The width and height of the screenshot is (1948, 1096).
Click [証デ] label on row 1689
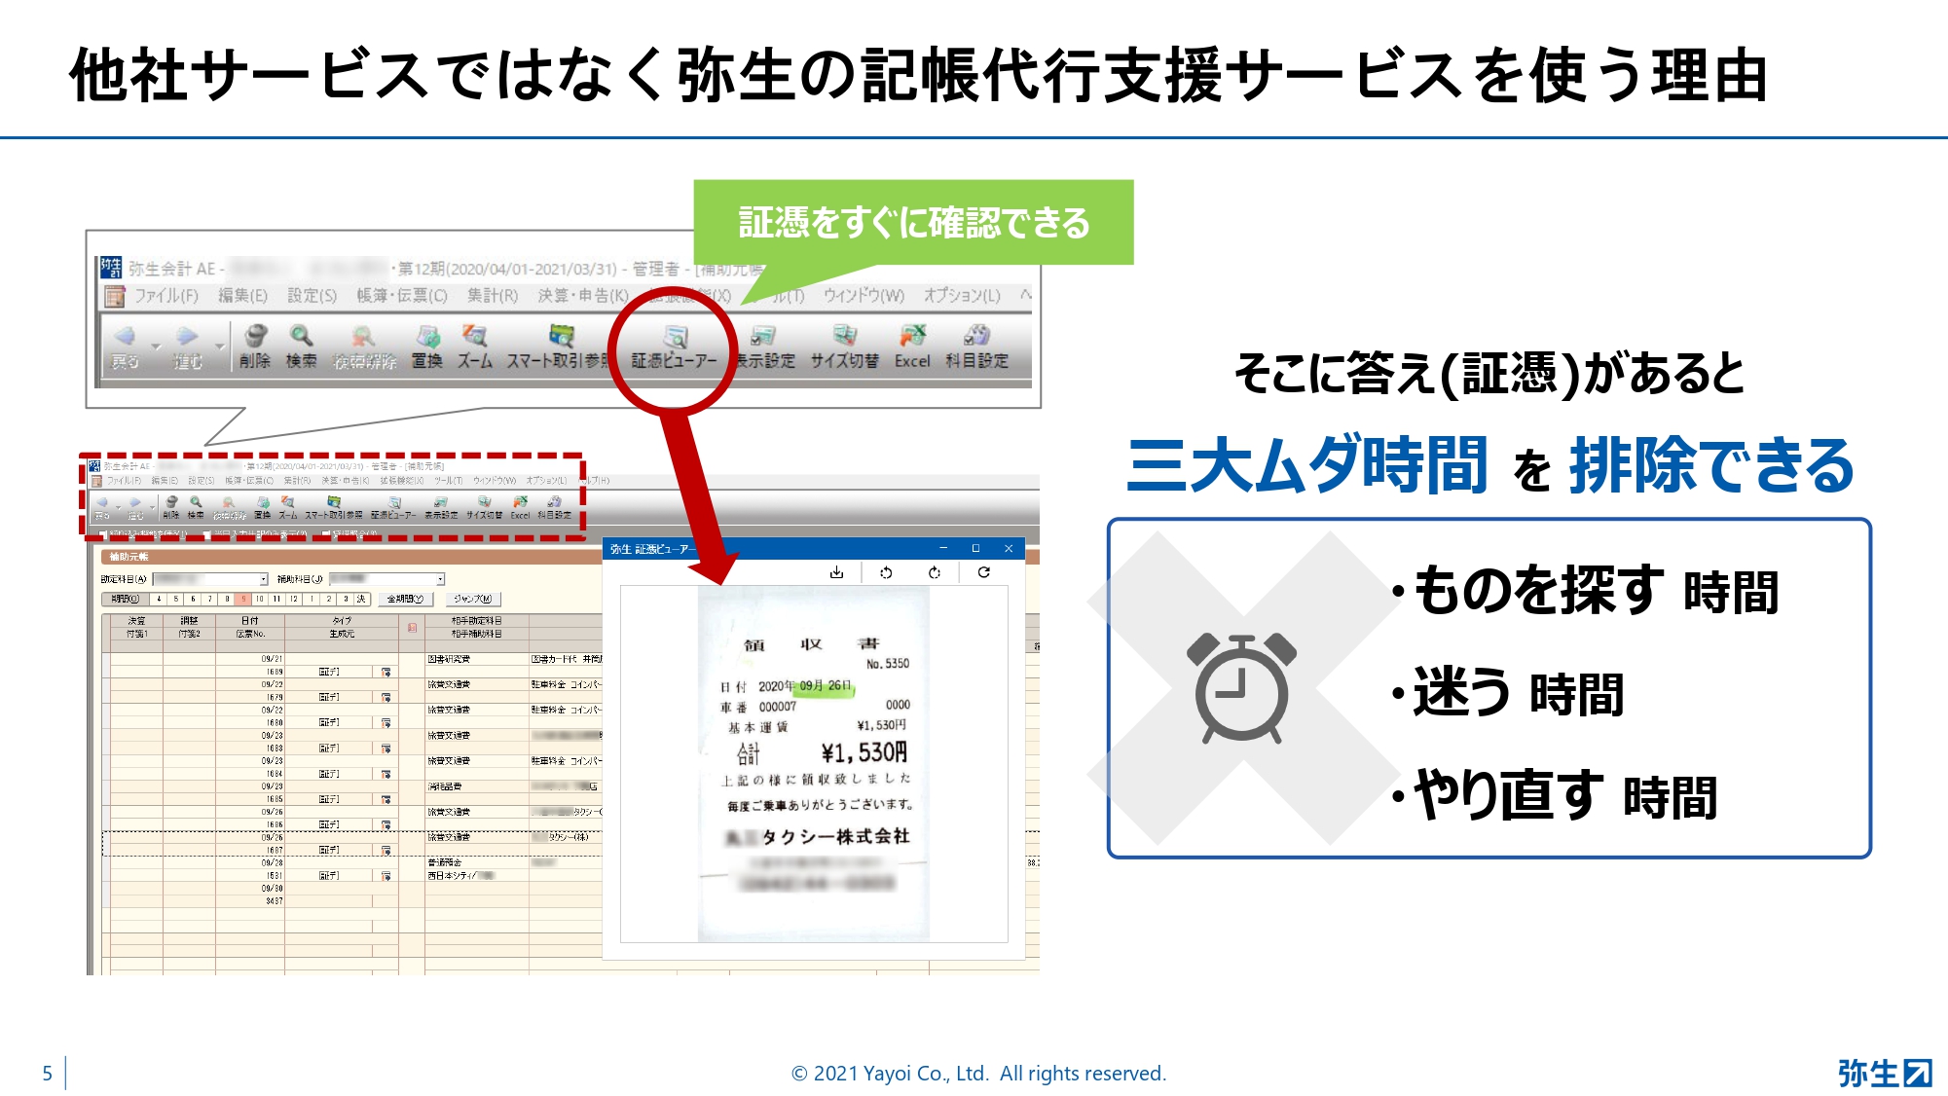329,672
